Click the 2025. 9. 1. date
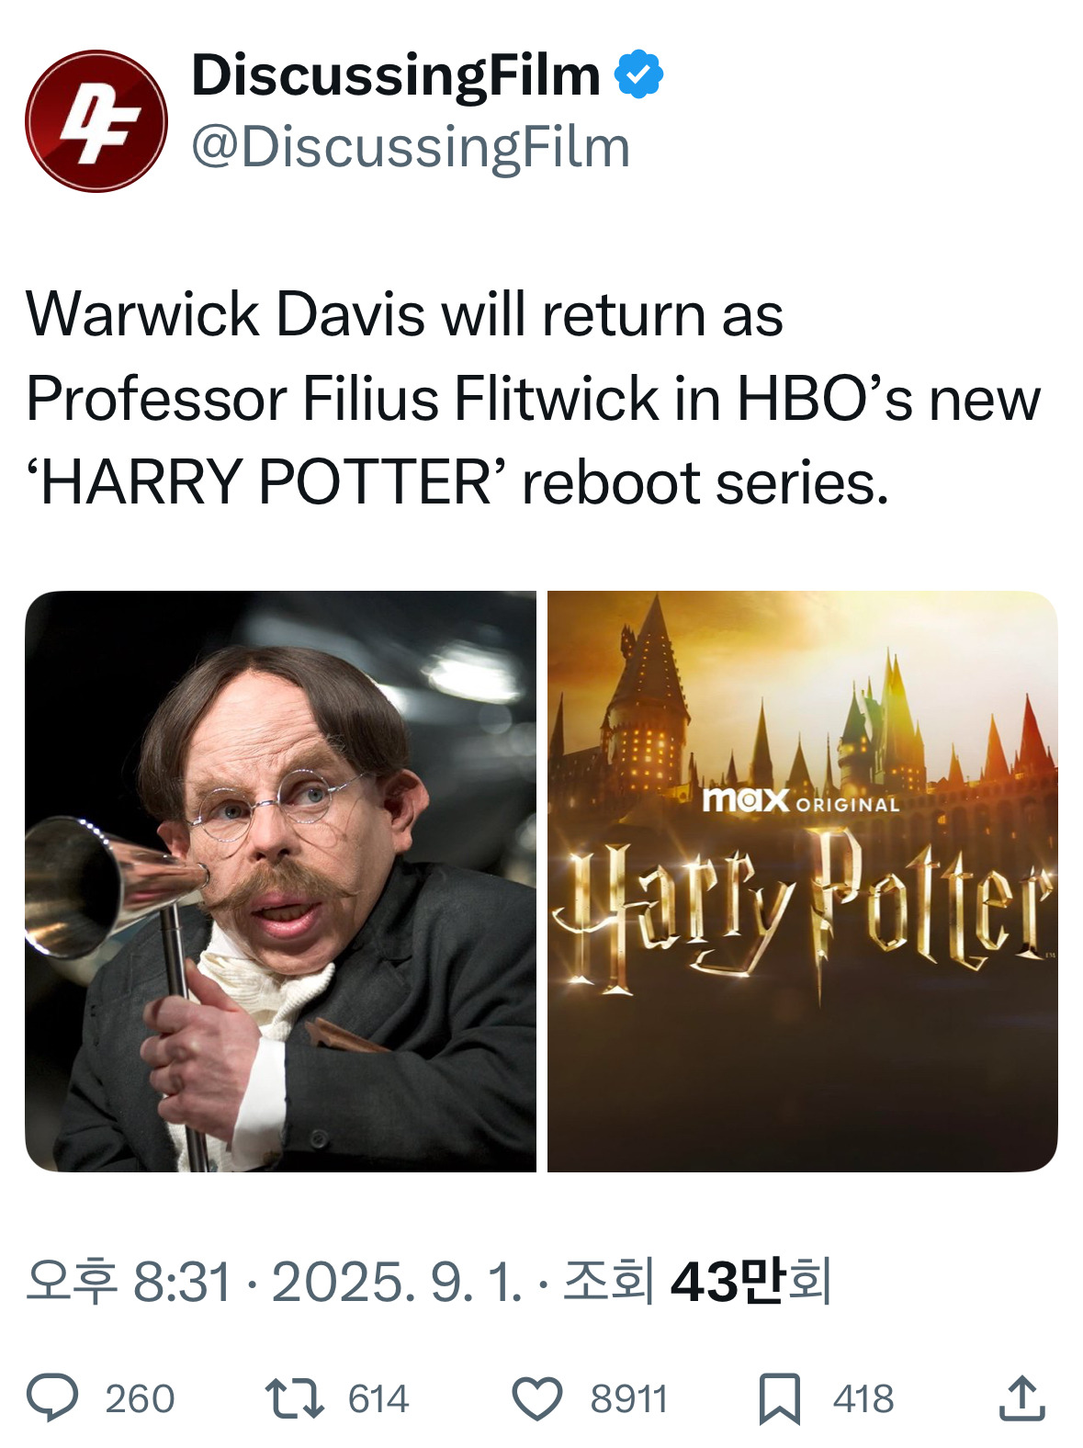Image resolution: width=1083 pixels, height=1448 pixels. [397, 1281]
